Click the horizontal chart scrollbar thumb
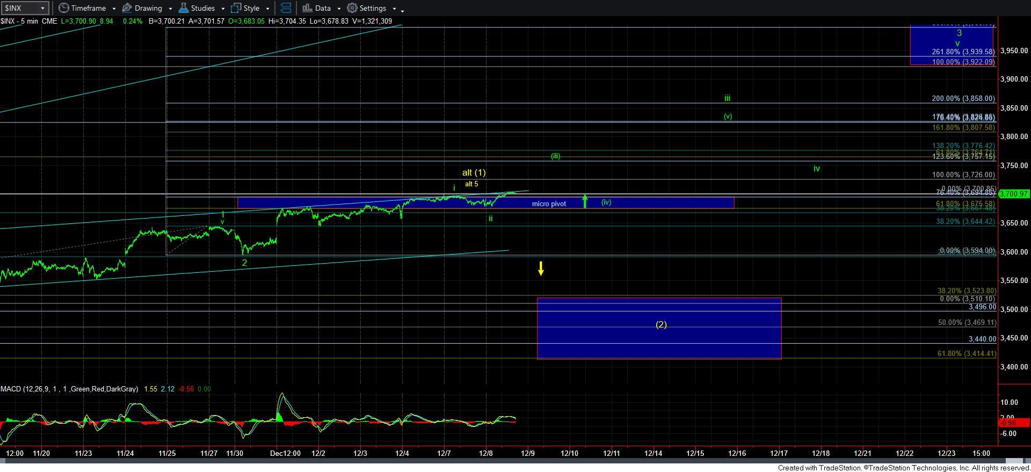The height and width of the screenshot is (472, 1031). (x=1014, y=461)
